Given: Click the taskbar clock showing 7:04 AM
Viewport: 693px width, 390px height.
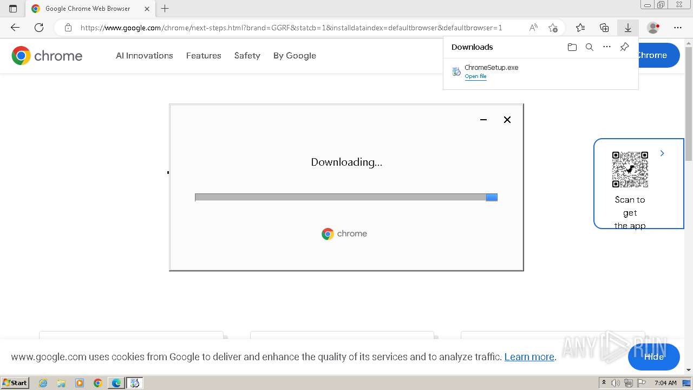Looking at the screenshot, I should pyautogui.click(x=665, y=383).
